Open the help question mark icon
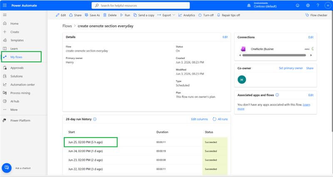This screenshot has height=177, width=333. tap(318, 5)
